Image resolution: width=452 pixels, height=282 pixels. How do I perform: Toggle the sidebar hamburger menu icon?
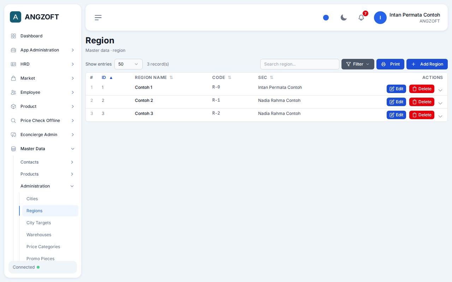click(98, 18)
